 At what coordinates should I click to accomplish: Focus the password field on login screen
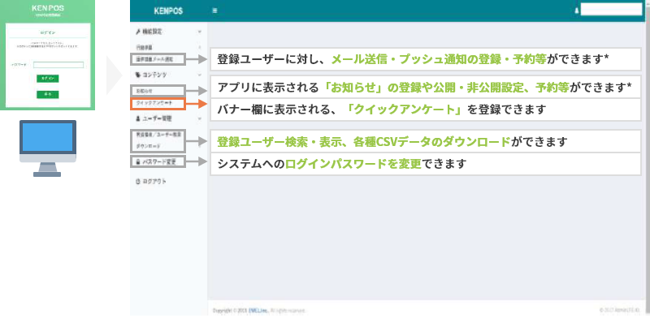point(58,65)
